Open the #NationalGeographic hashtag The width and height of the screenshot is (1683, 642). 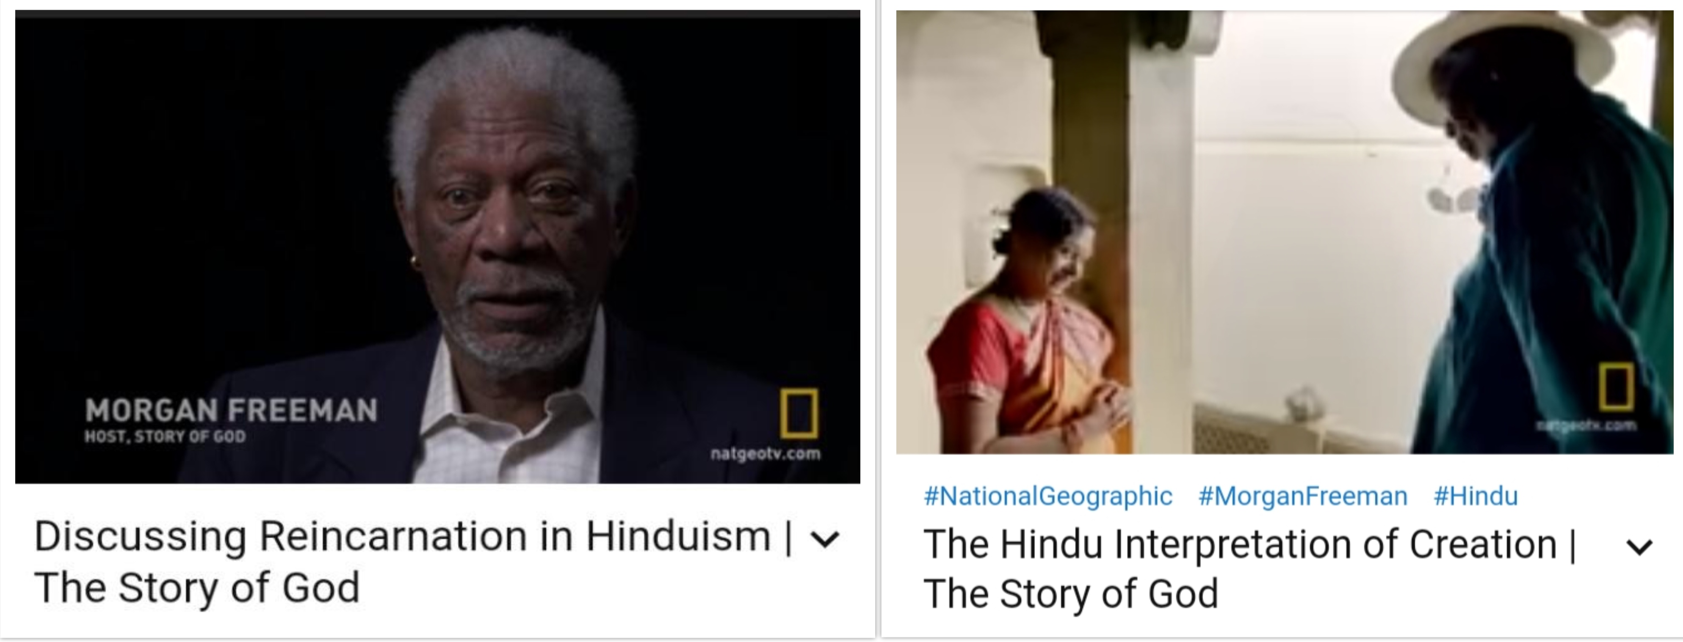point(1048,497)
